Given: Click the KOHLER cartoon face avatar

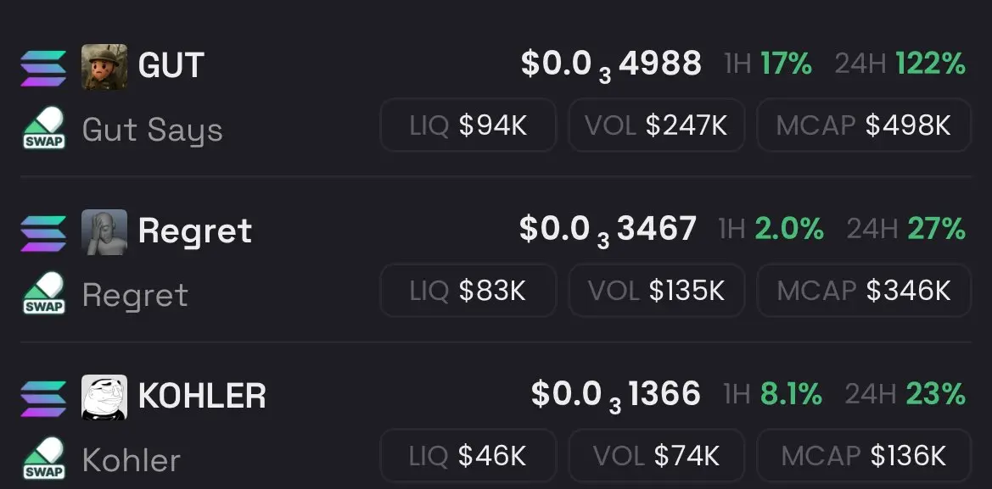Looking at the screenshot, I should [x=104, y=398].
